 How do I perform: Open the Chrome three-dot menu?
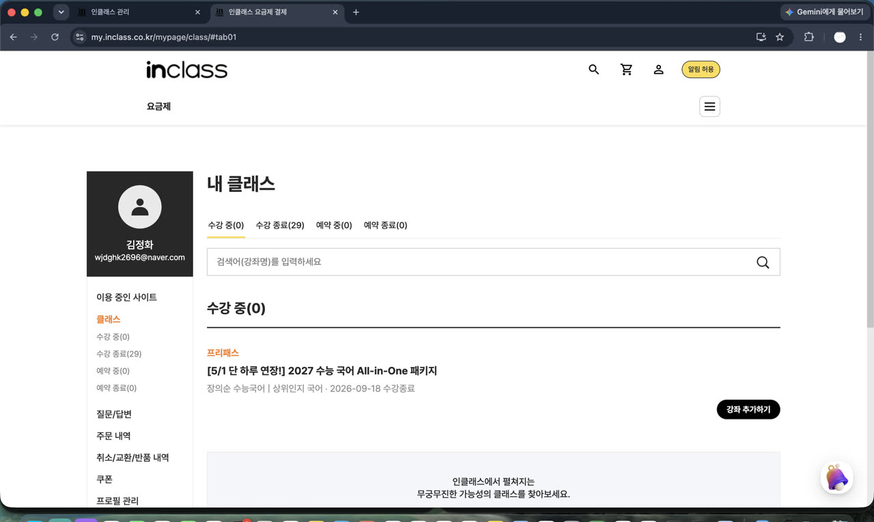(861, 37)
